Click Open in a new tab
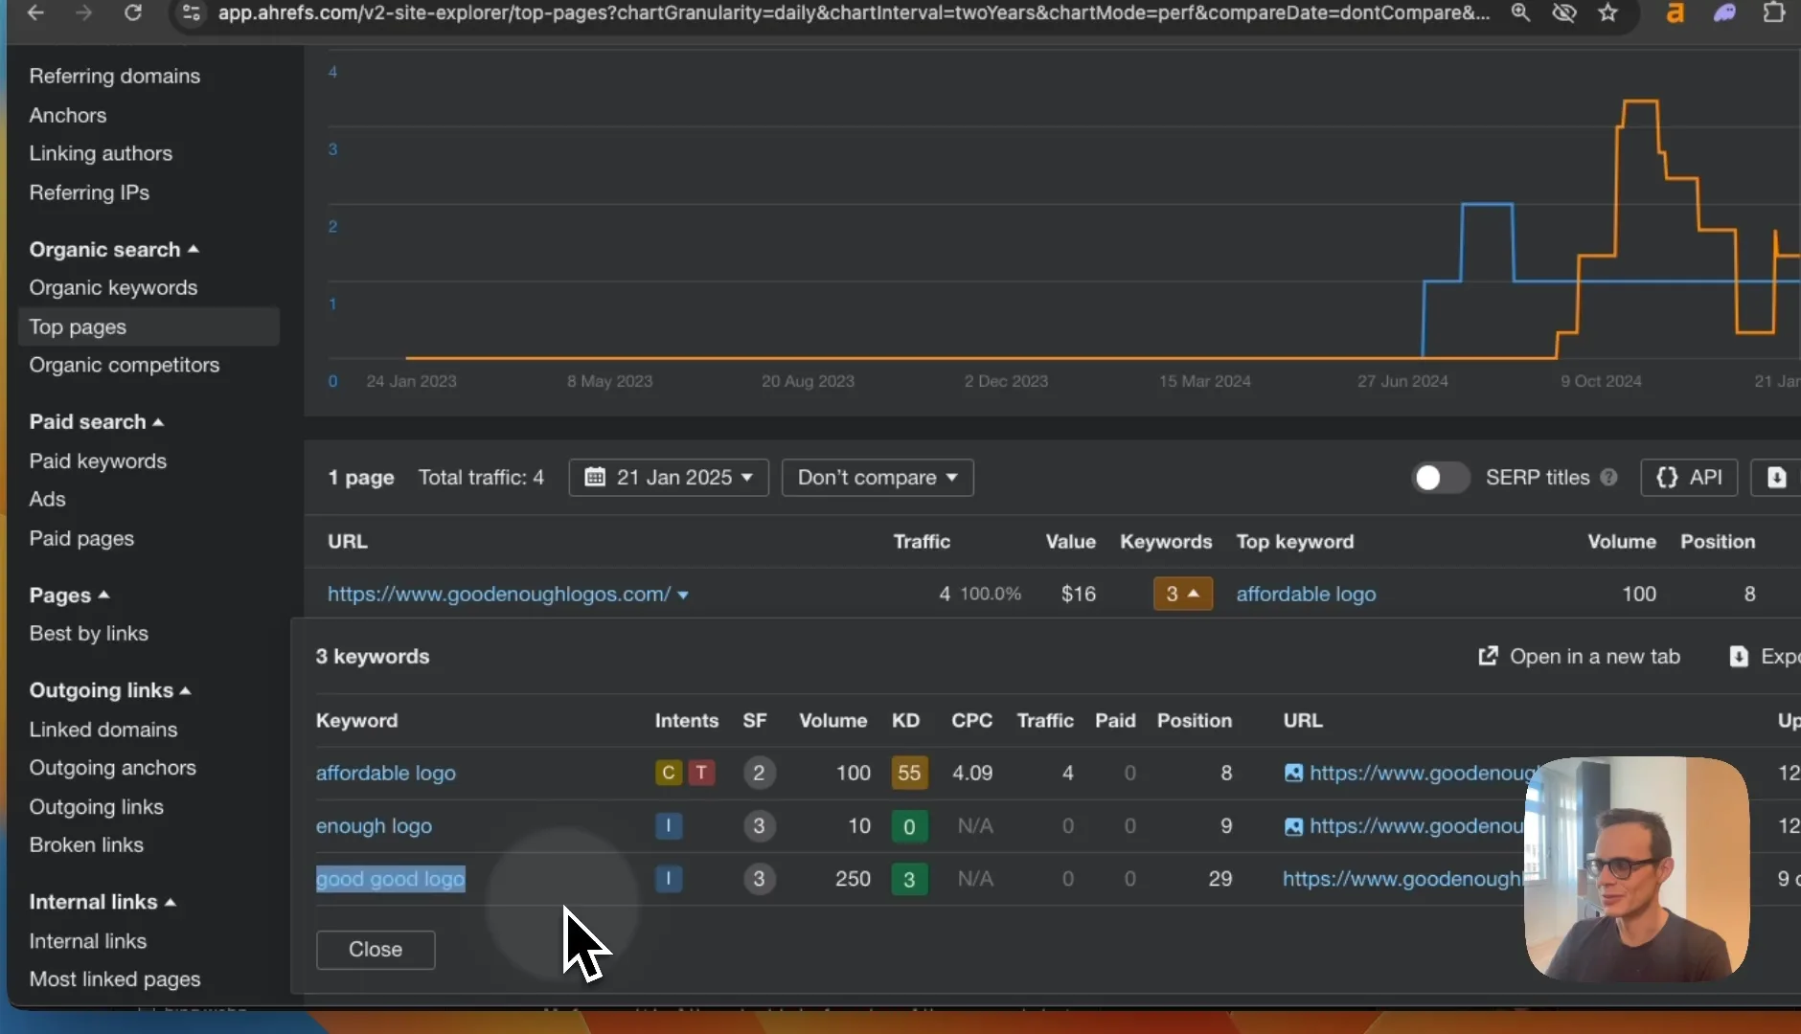 (x=1579, y=656)
